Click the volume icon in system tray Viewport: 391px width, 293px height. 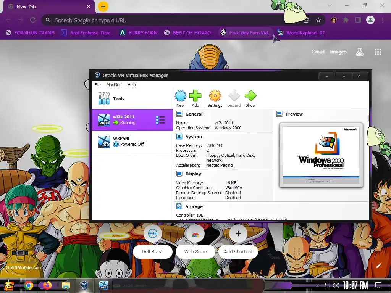(x=336, y=285)
